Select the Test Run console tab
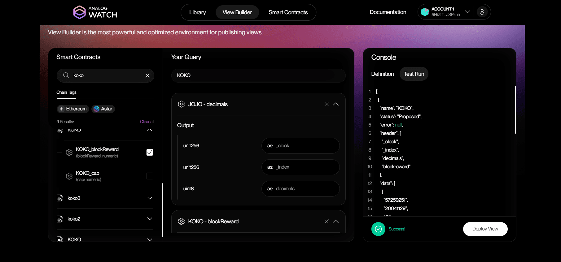Viewport: 561px width, 262px height. coord(414,74)
